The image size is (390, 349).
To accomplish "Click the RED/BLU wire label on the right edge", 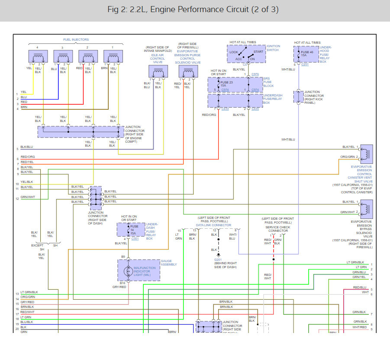I will [x=360, y=287].
